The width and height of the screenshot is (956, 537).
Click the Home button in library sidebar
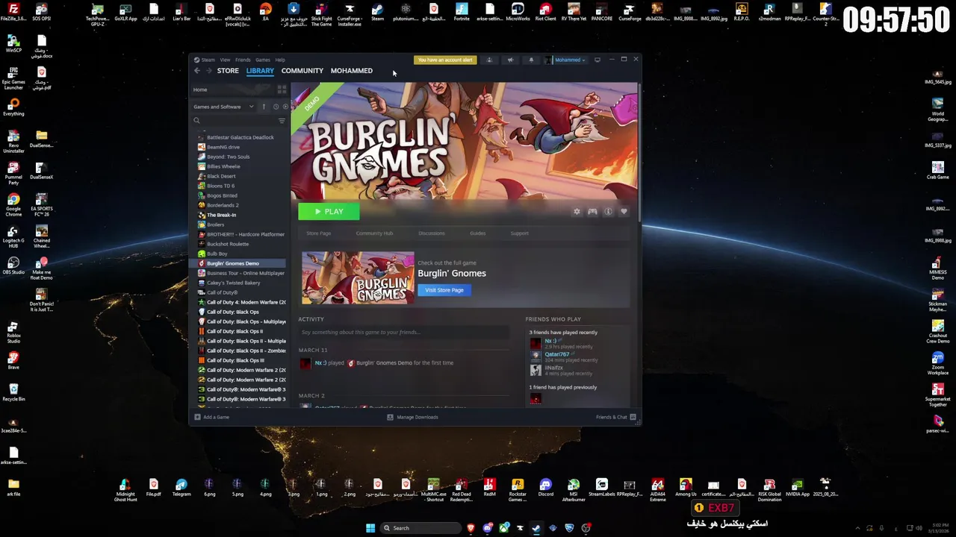click(200, 89)
